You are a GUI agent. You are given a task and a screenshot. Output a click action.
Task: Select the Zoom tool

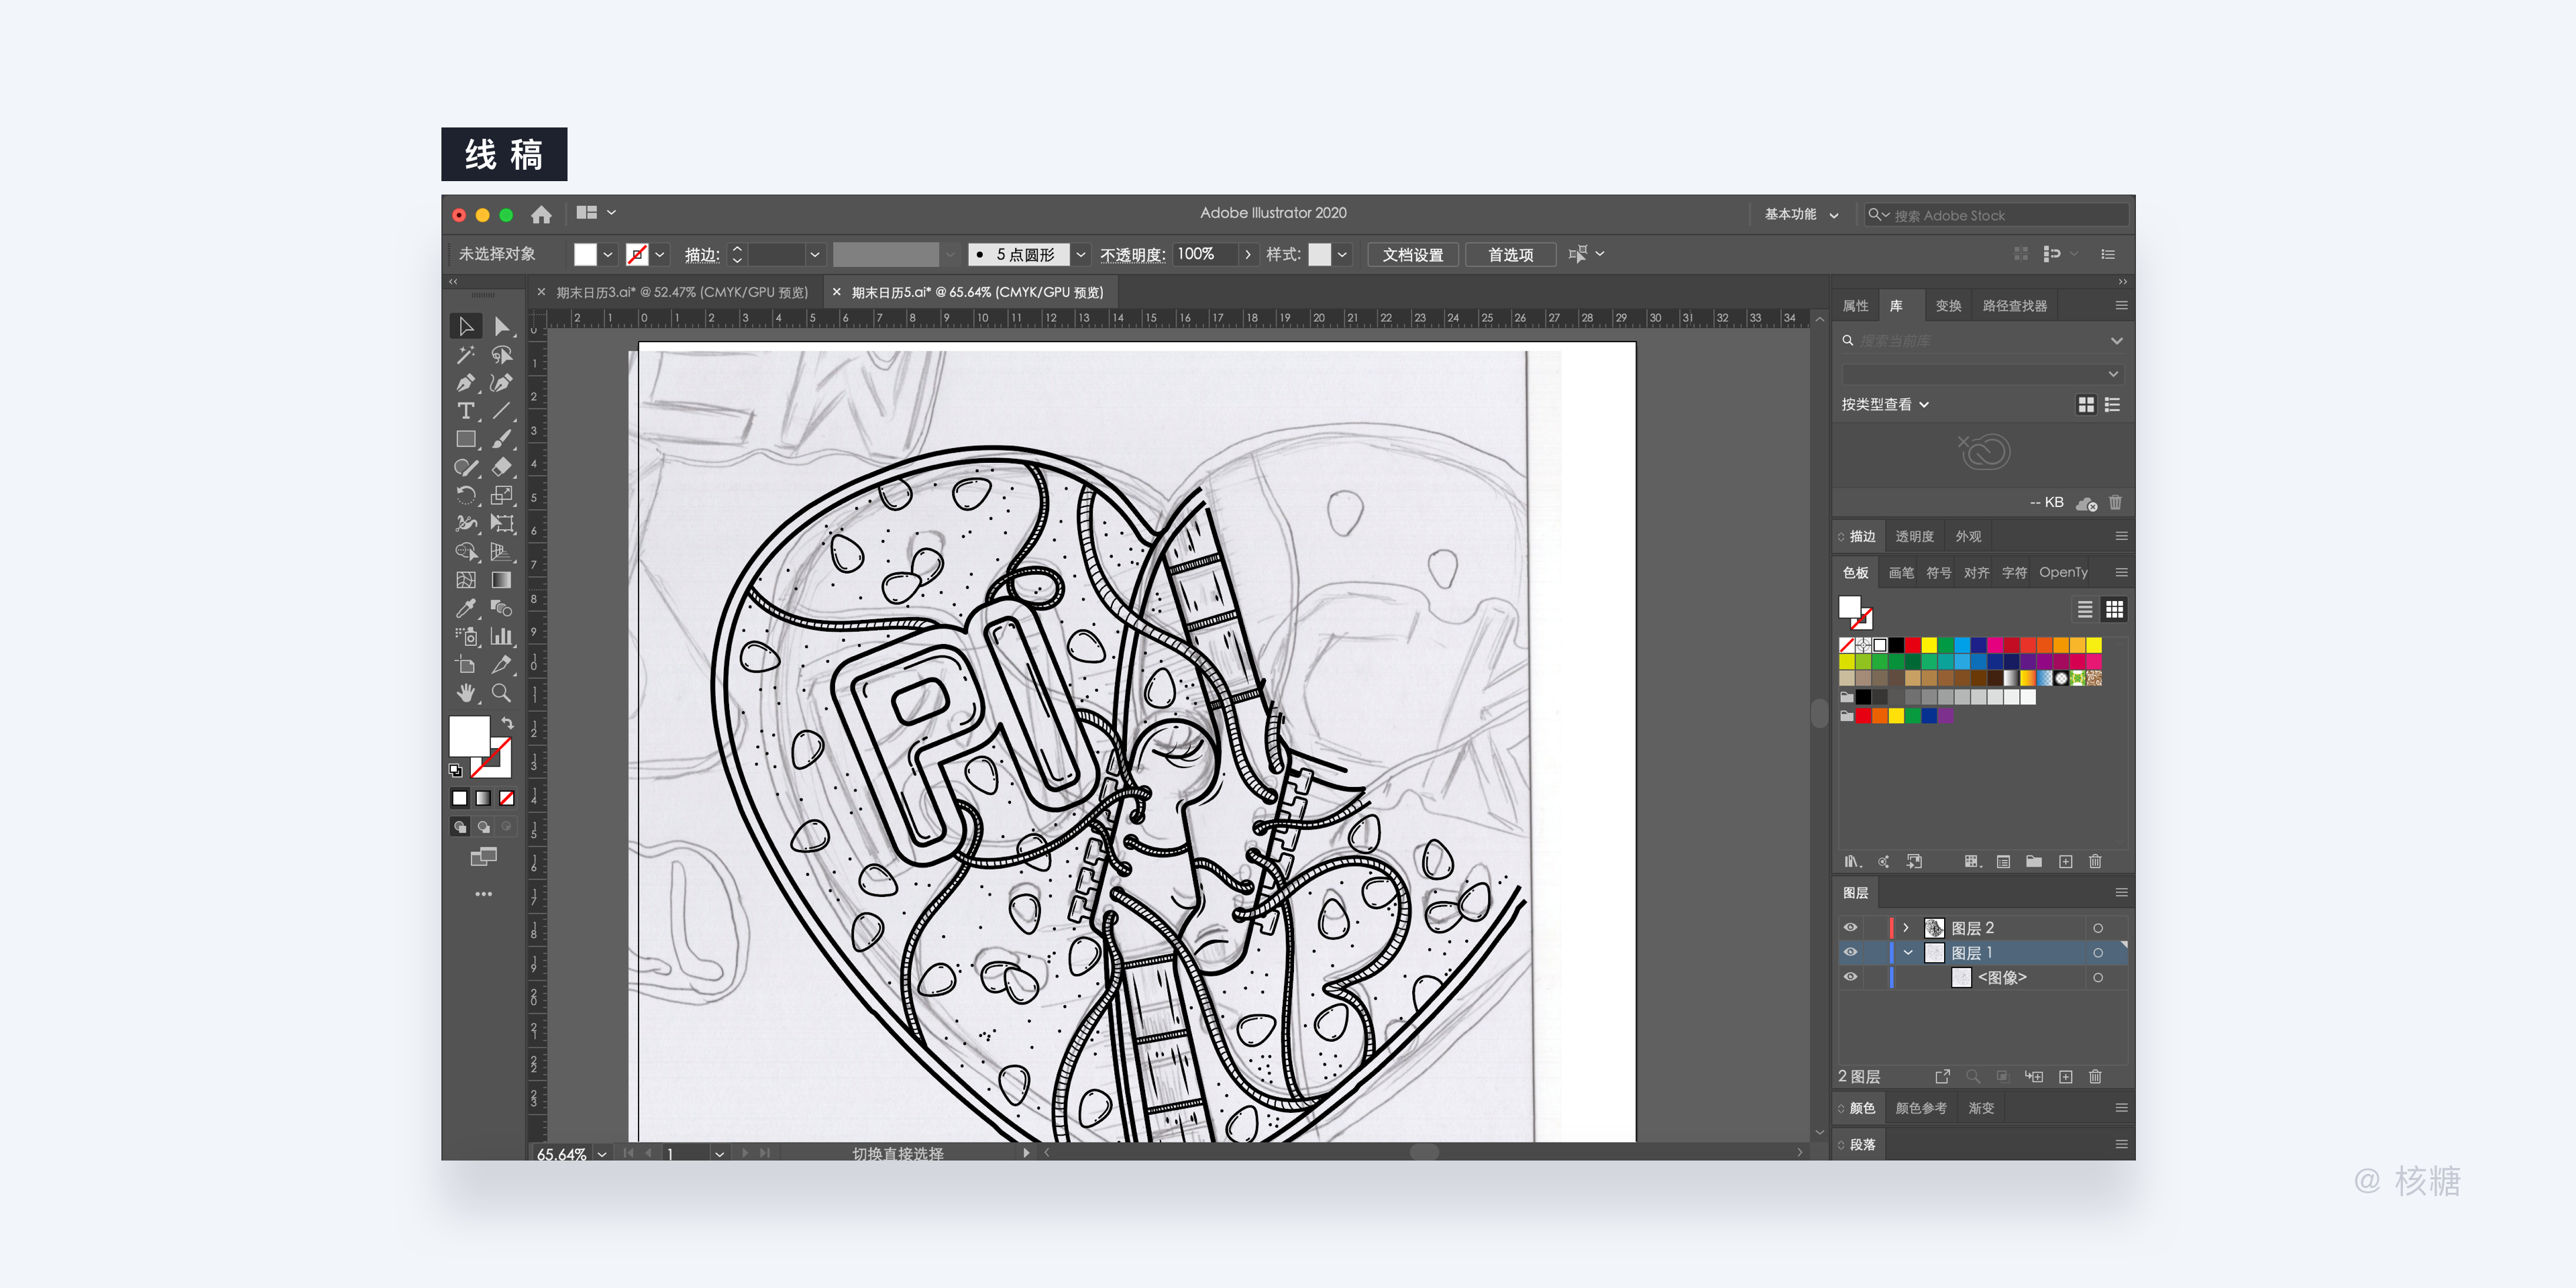(x=501, y=693)
